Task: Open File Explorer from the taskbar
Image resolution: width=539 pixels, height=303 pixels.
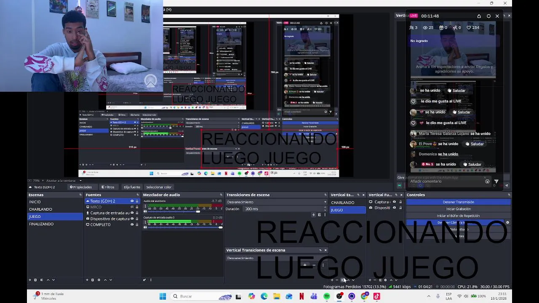Action: click(277, 296)
